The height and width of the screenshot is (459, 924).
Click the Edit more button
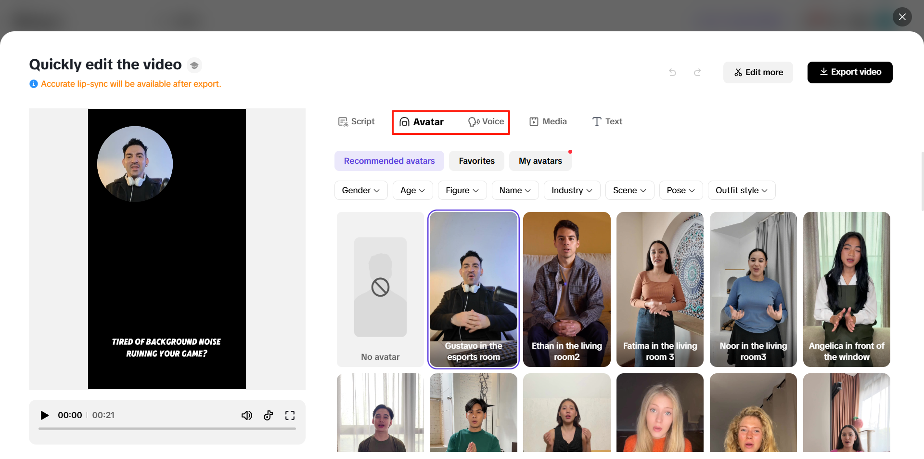[x=758, y=72]
